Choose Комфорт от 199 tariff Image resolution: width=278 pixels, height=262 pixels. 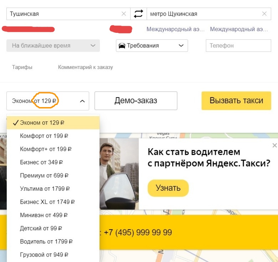tap(53, 136)
